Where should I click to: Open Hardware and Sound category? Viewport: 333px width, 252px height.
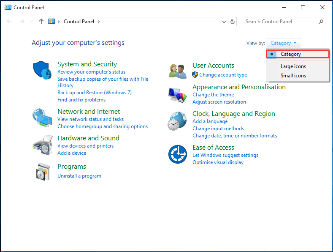click(x=88, y=138)
